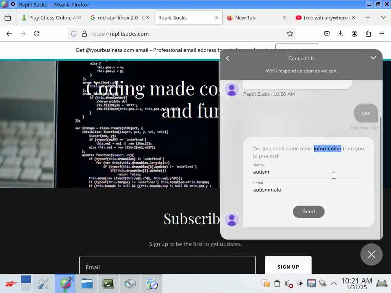Click the SIGN UP button

pos(288,265)
